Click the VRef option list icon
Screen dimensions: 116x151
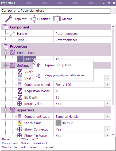click(20, 78)
